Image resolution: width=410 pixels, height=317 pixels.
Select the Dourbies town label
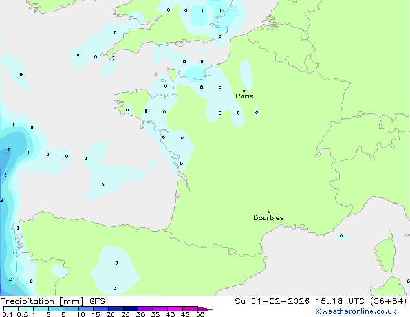268,218
